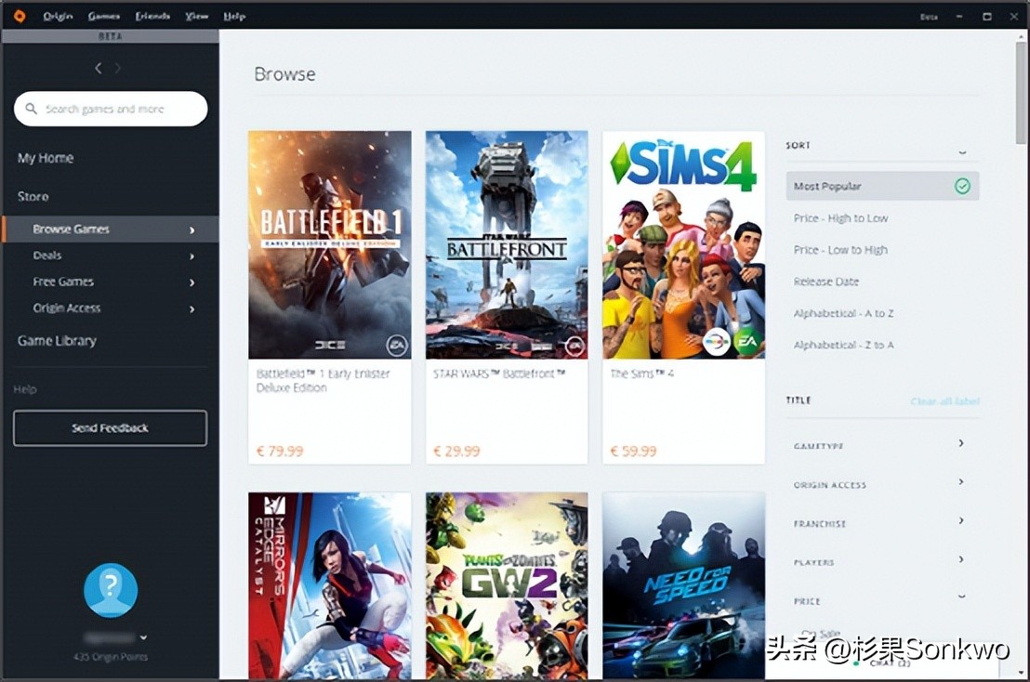
Task: Open Need for Speed cover
Action: click(684, 585)
